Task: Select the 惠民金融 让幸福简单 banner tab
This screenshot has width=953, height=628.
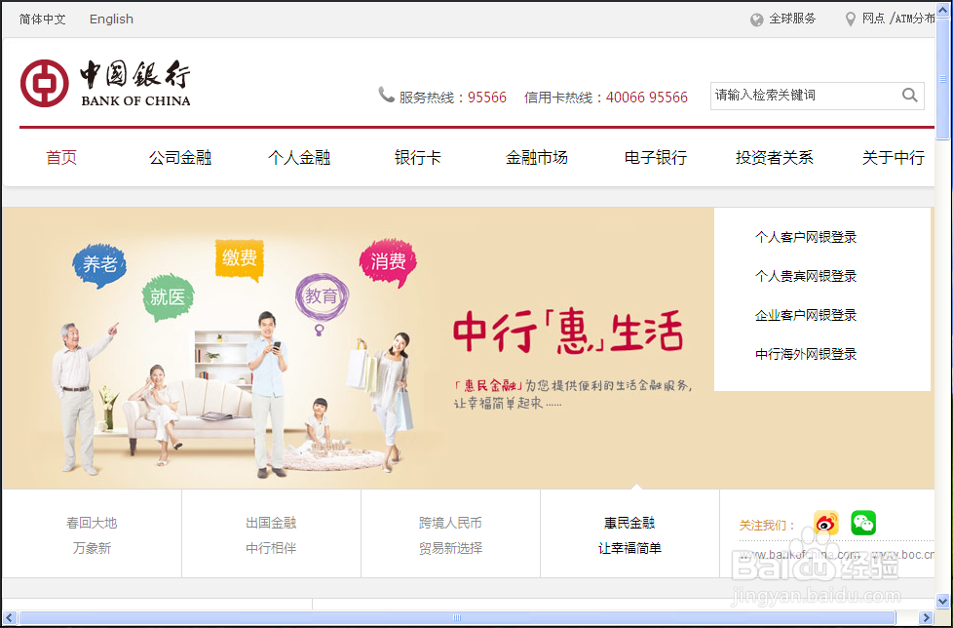Action: (x=629, y=535)
